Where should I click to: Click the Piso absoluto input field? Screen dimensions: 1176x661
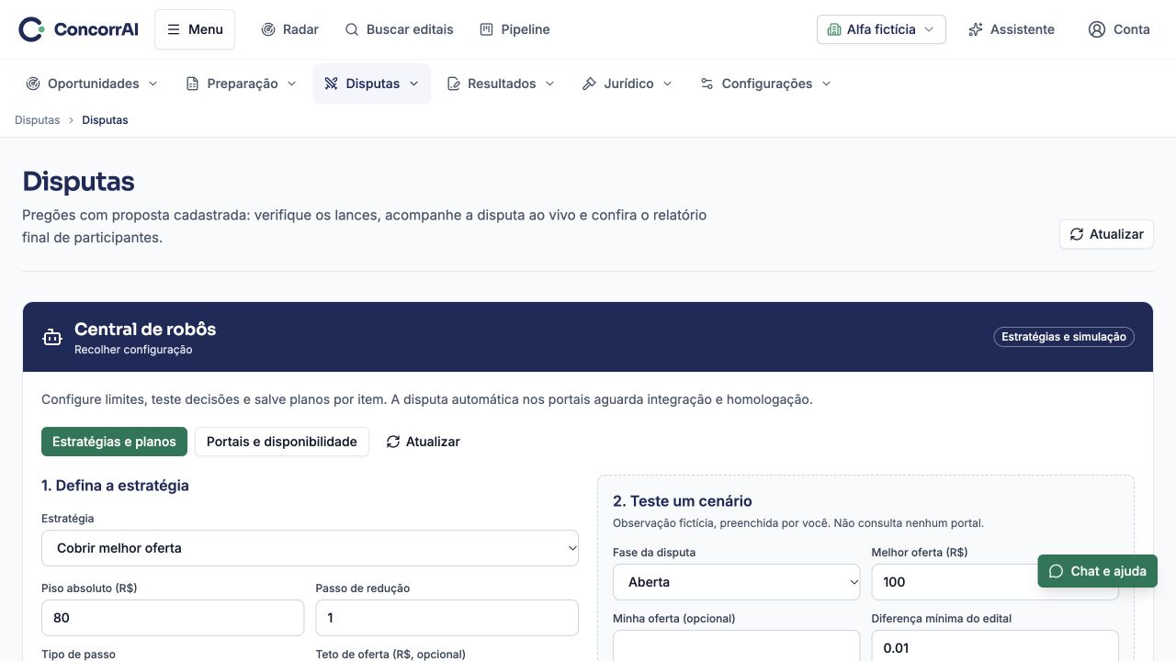point(173,618)
